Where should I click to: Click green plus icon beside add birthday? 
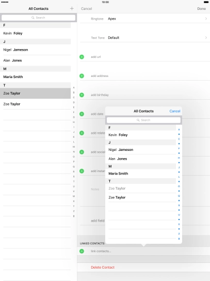tap(82, 95)
